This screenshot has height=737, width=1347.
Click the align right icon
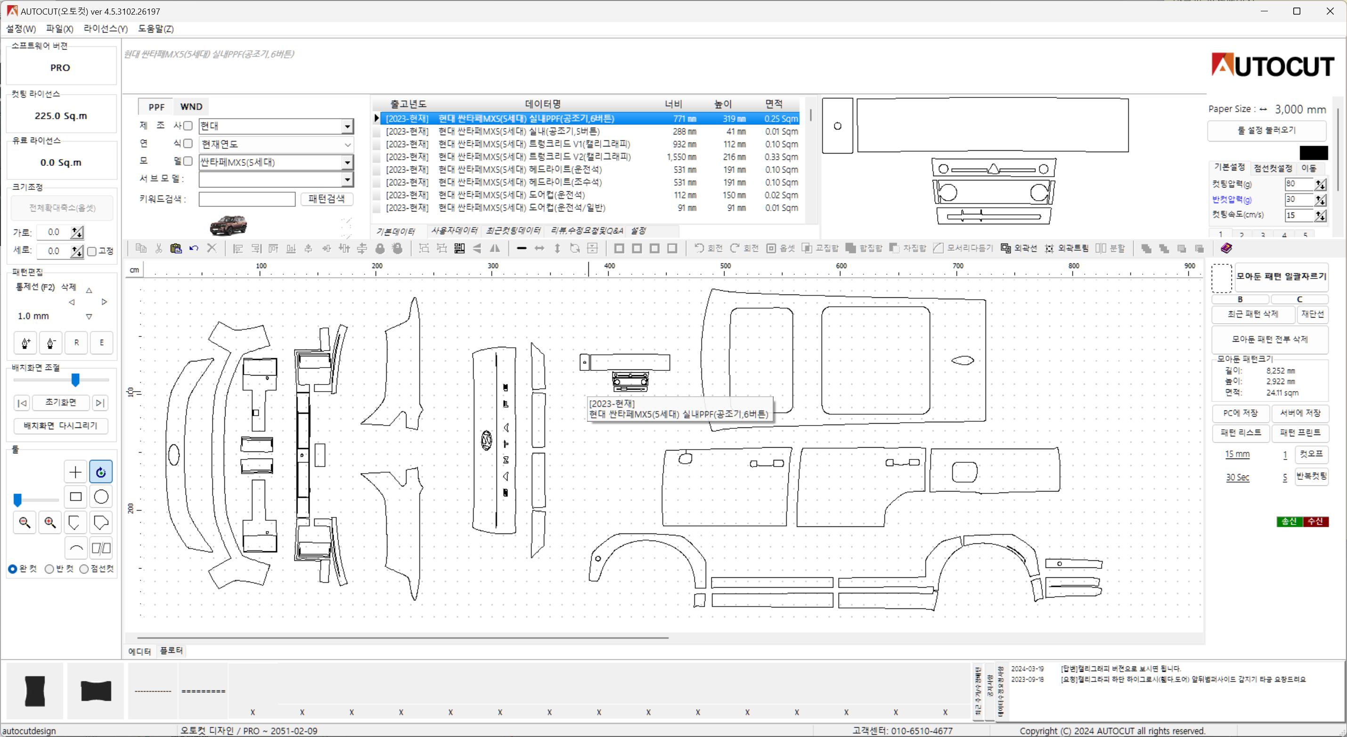point(256,248)
